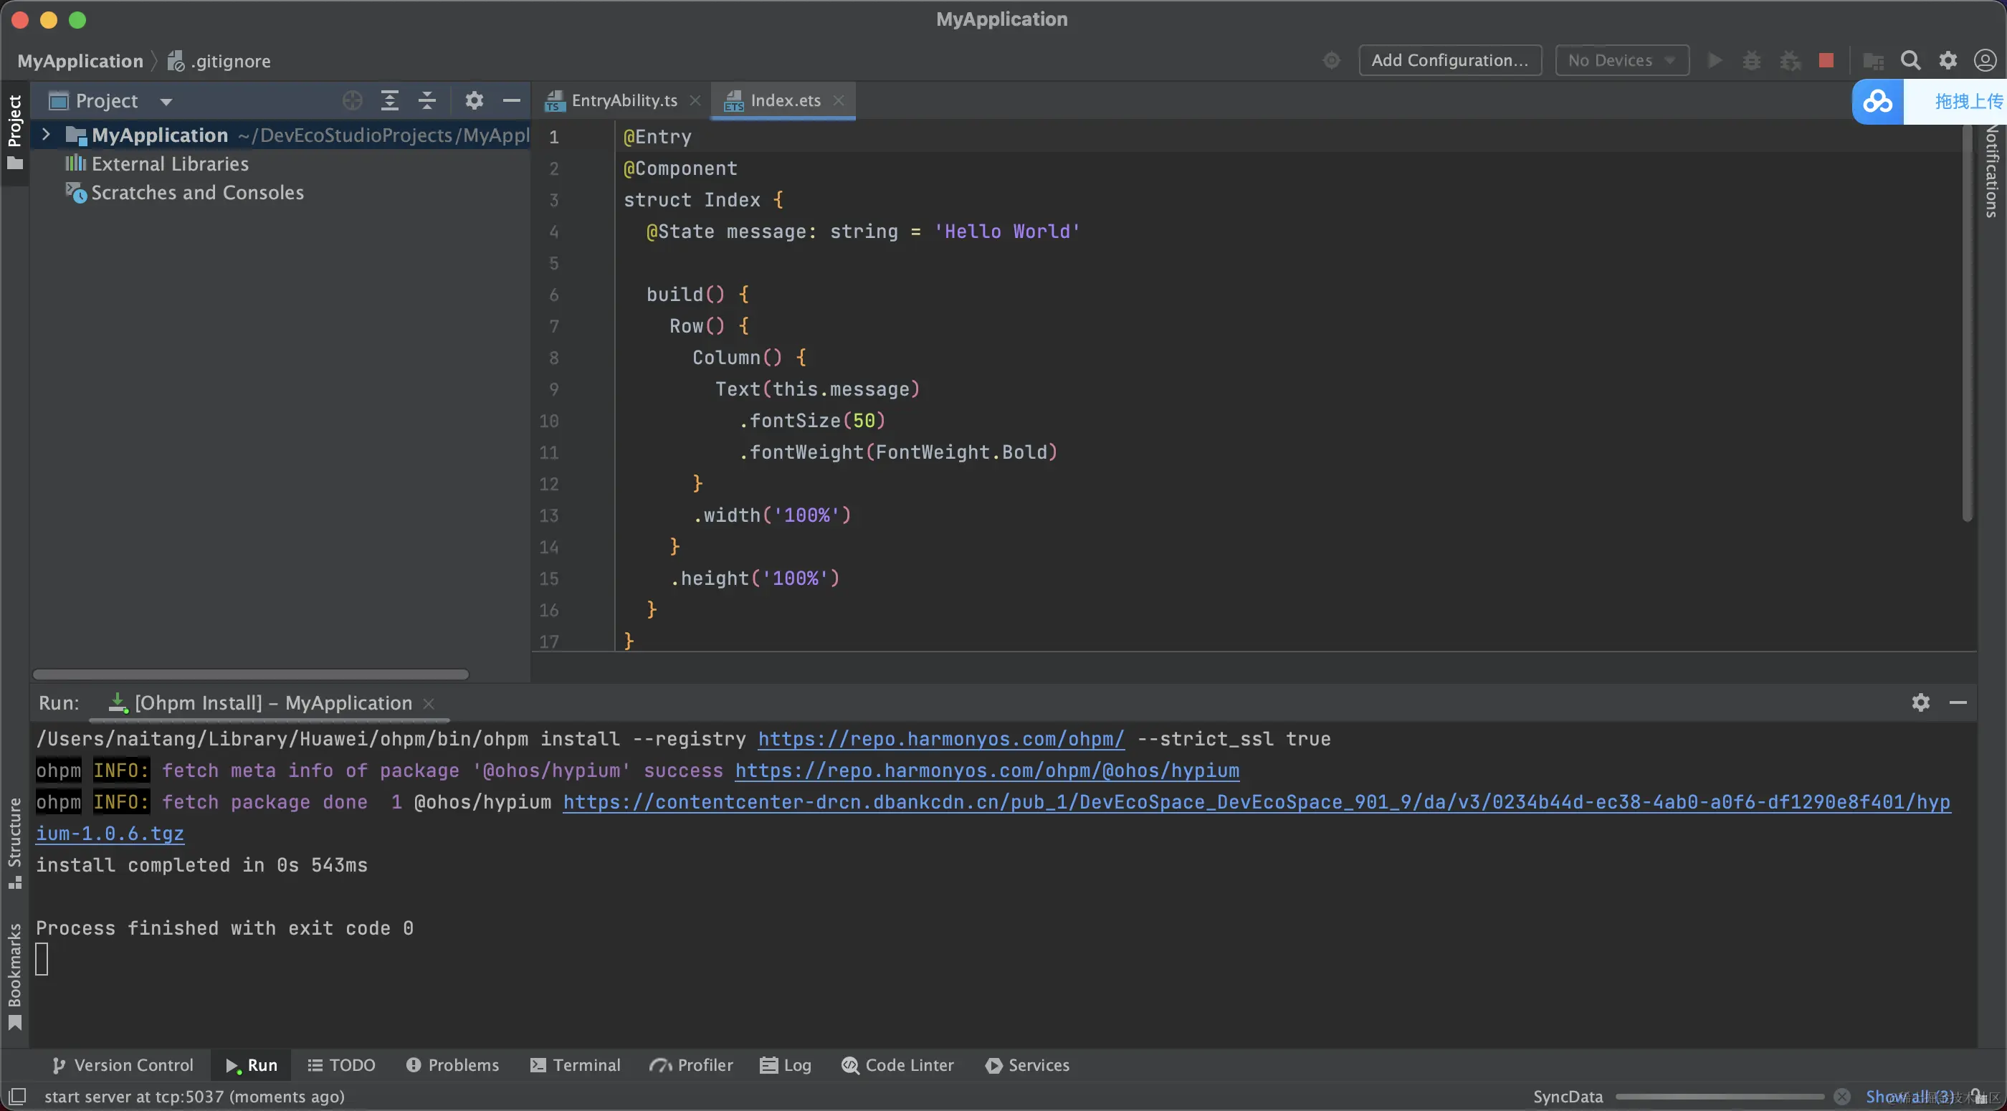The height and width of the screenshot is (1111, 2007).
Task: Open the No Devices dropdown
Action: pos(1621,61)
